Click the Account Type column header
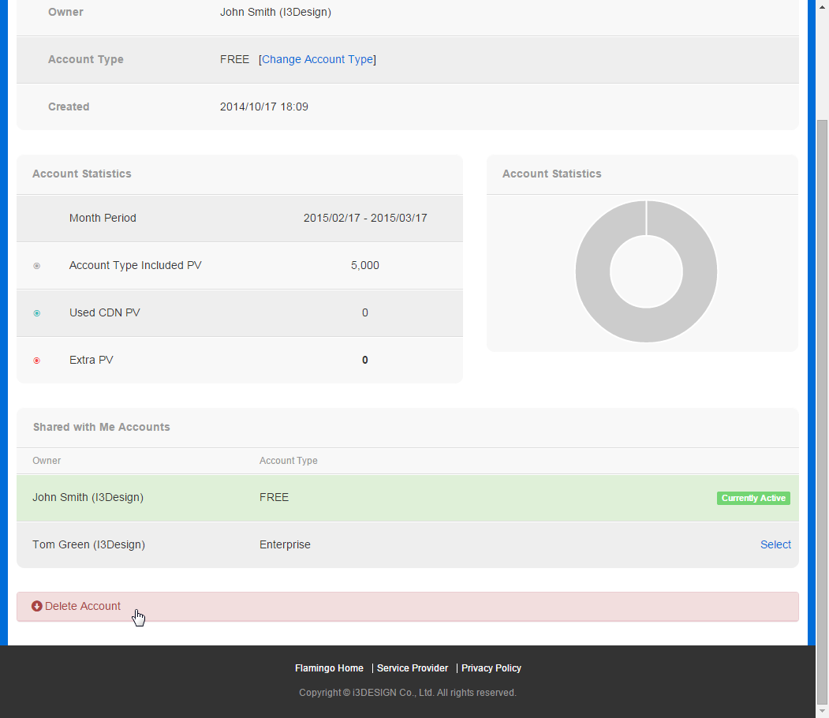829x718 pixels. [x=288, y=461]
